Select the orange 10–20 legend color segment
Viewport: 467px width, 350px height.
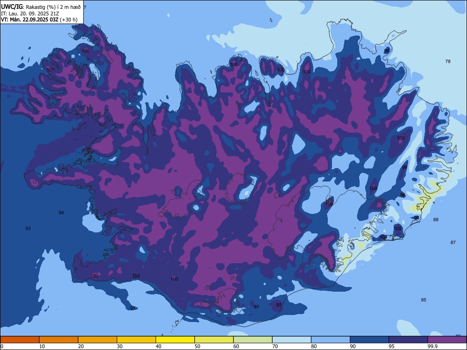coord(59,340)
